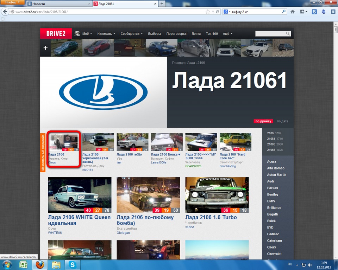338x270 pixels.
Task: Open Лада 2106 WHITE Queen идеальная link
Action: pos(79,220)
